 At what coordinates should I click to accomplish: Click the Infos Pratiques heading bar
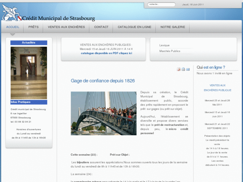click(29, 102)
